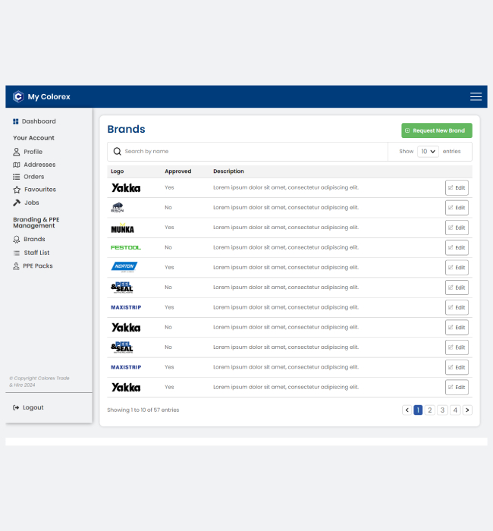Open Staff List in sidebar
This screenshot has height=531, width=493.
(x=36, y=253)
